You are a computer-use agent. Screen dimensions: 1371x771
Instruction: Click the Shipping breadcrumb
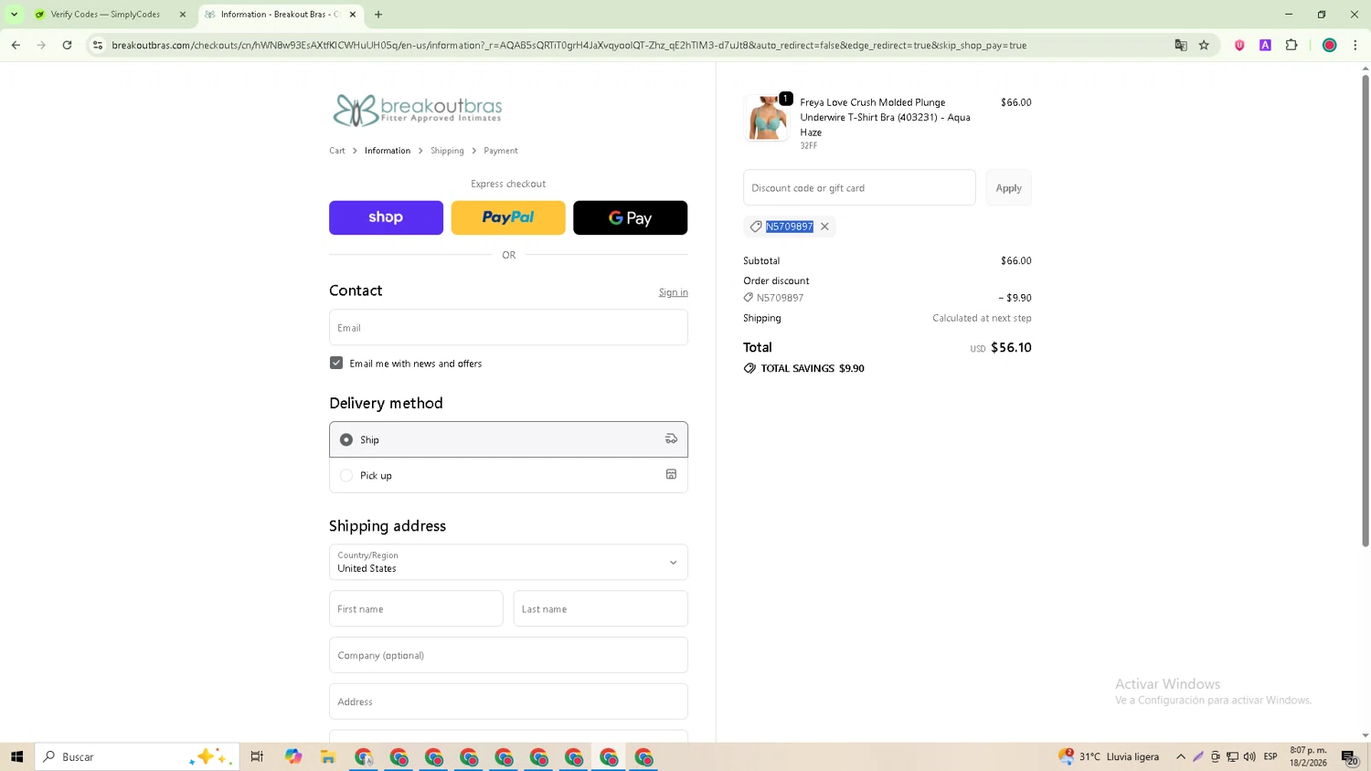tap(447, 151)
